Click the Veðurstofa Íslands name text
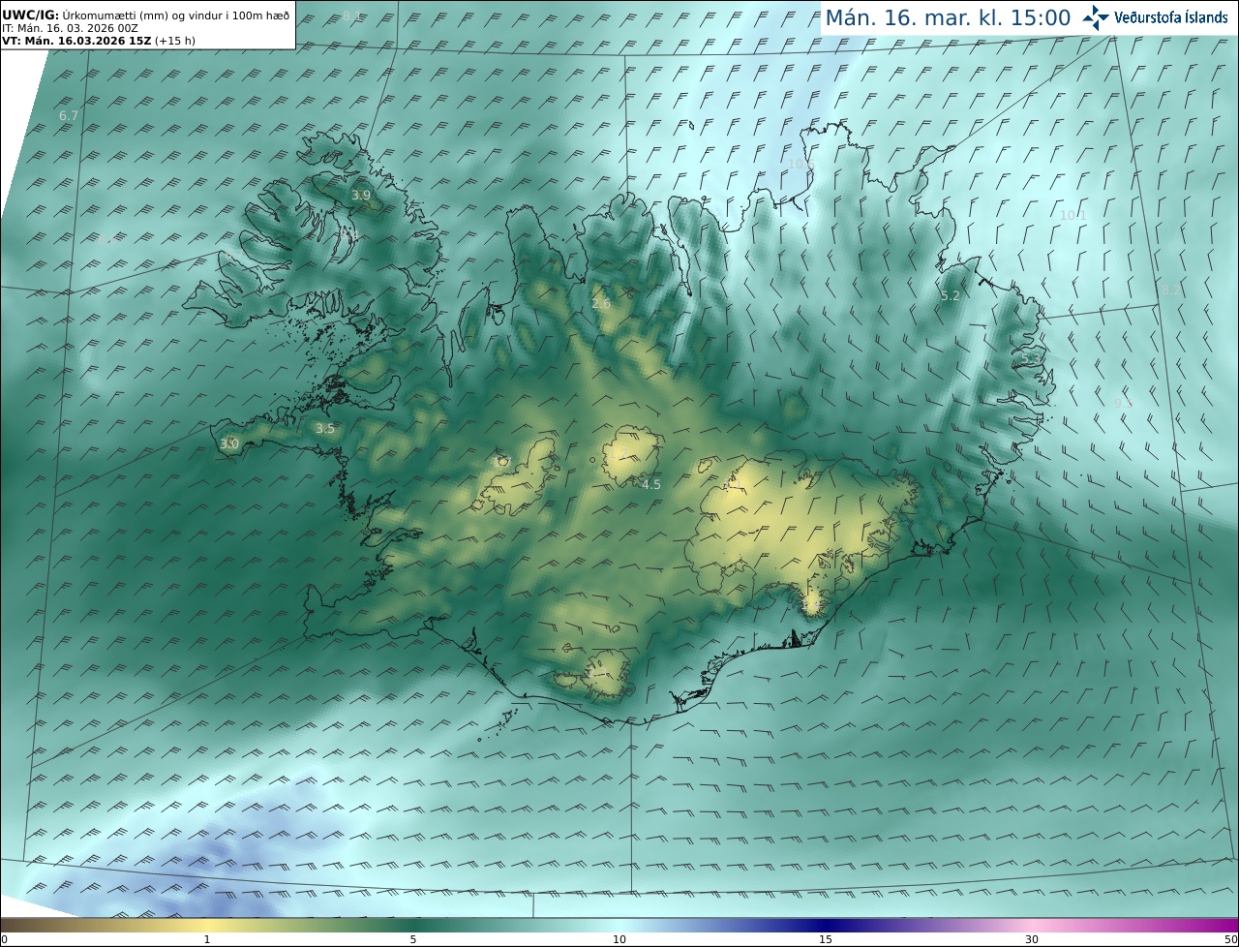Image resolution: width=1239 pixels, height=947 pixels. pyautogui.click(x=1171, y=17)
